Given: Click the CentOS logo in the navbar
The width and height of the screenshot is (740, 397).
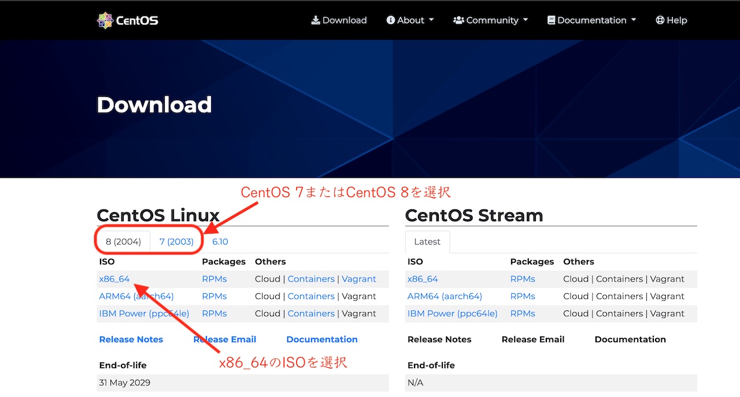Looking at the screenshot, I should click(128, 20).
